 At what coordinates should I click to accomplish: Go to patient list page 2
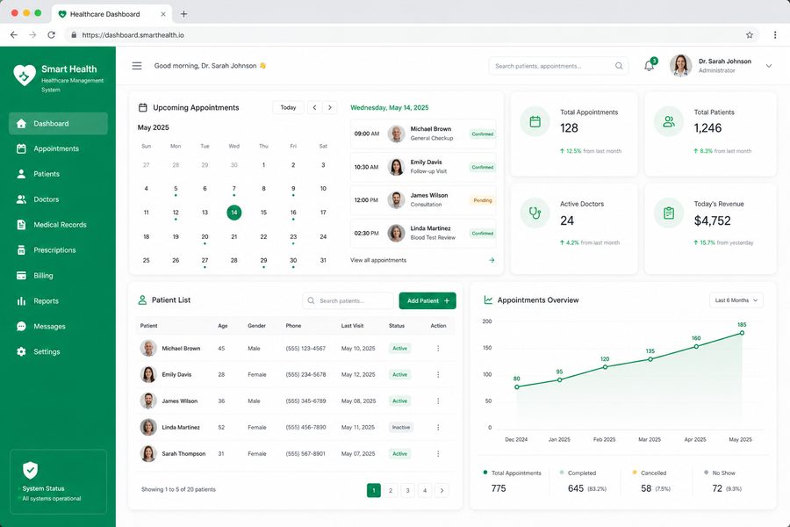391,490
